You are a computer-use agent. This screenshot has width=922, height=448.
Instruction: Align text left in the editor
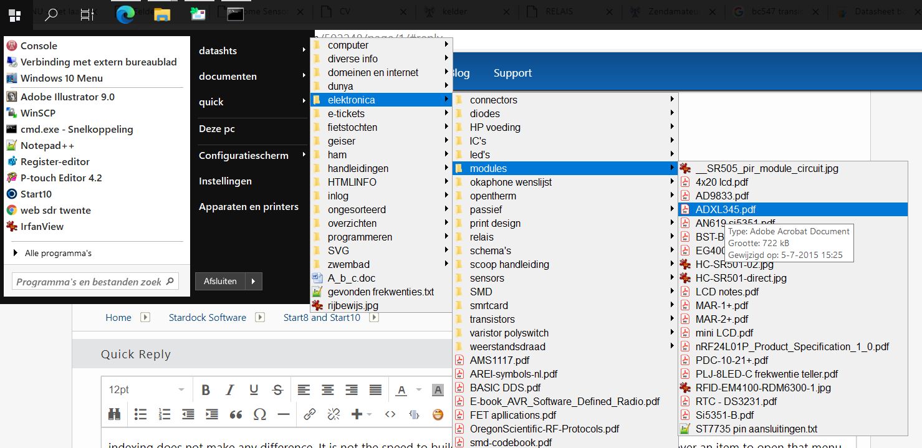point(304,390)
